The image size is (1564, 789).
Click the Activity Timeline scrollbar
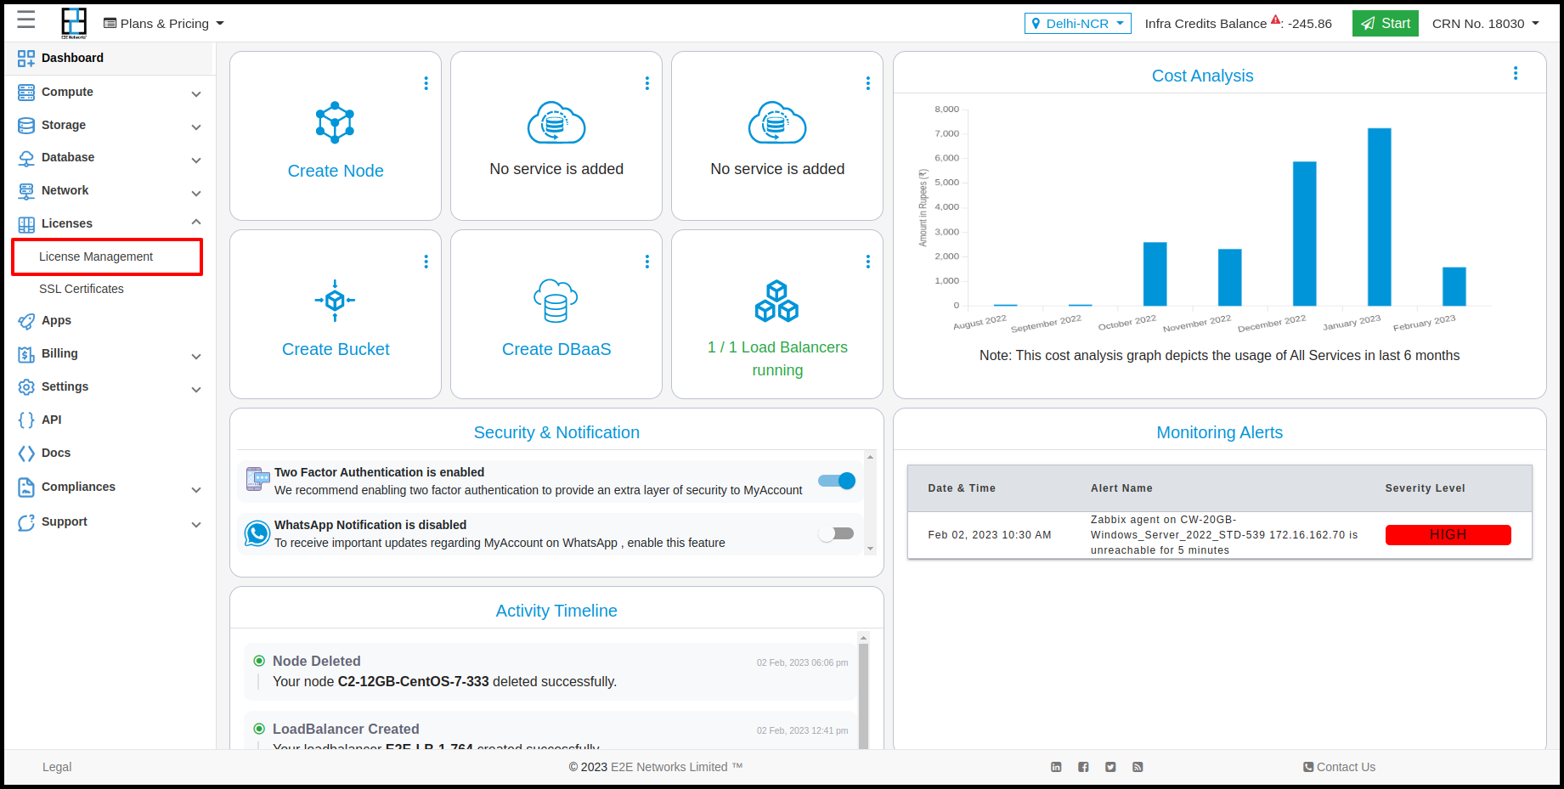pyautogui.click(x=863, y=695)
